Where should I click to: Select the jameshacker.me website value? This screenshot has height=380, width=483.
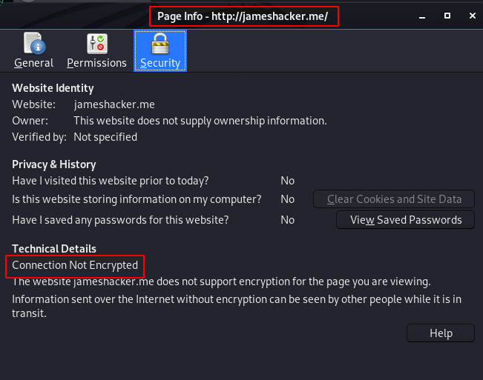point(114,104)
